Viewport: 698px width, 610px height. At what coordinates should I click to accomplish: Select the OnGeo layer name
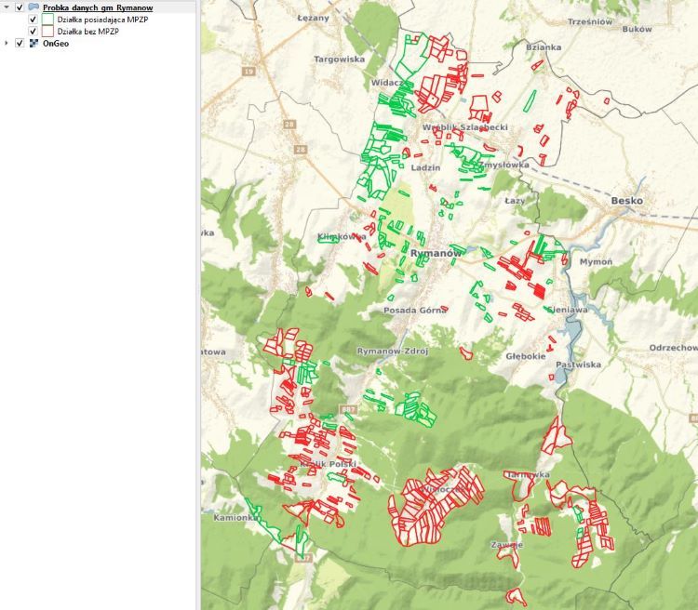point(58,43)
